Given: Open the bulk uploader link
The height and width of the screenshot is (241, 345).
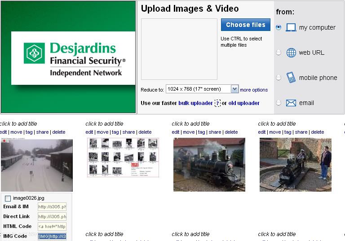Looking at the screenshot, I should click(195, 103).
